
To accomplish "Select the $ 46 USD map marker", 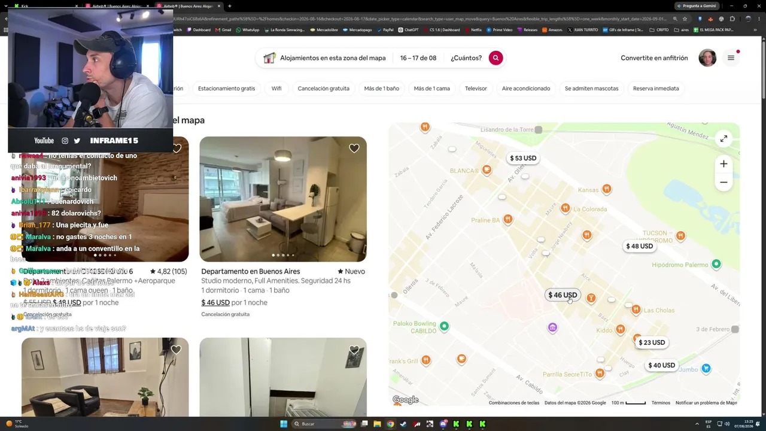I will (563, 295).
